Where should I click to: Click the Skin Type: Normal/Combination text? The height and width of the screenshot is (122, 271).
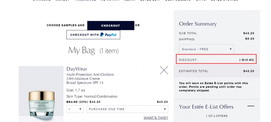click(92, 96)
